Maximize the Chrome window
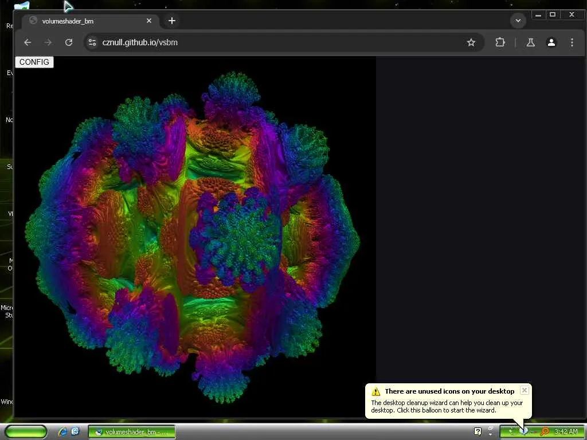The image size is (587, 440). 553,15
